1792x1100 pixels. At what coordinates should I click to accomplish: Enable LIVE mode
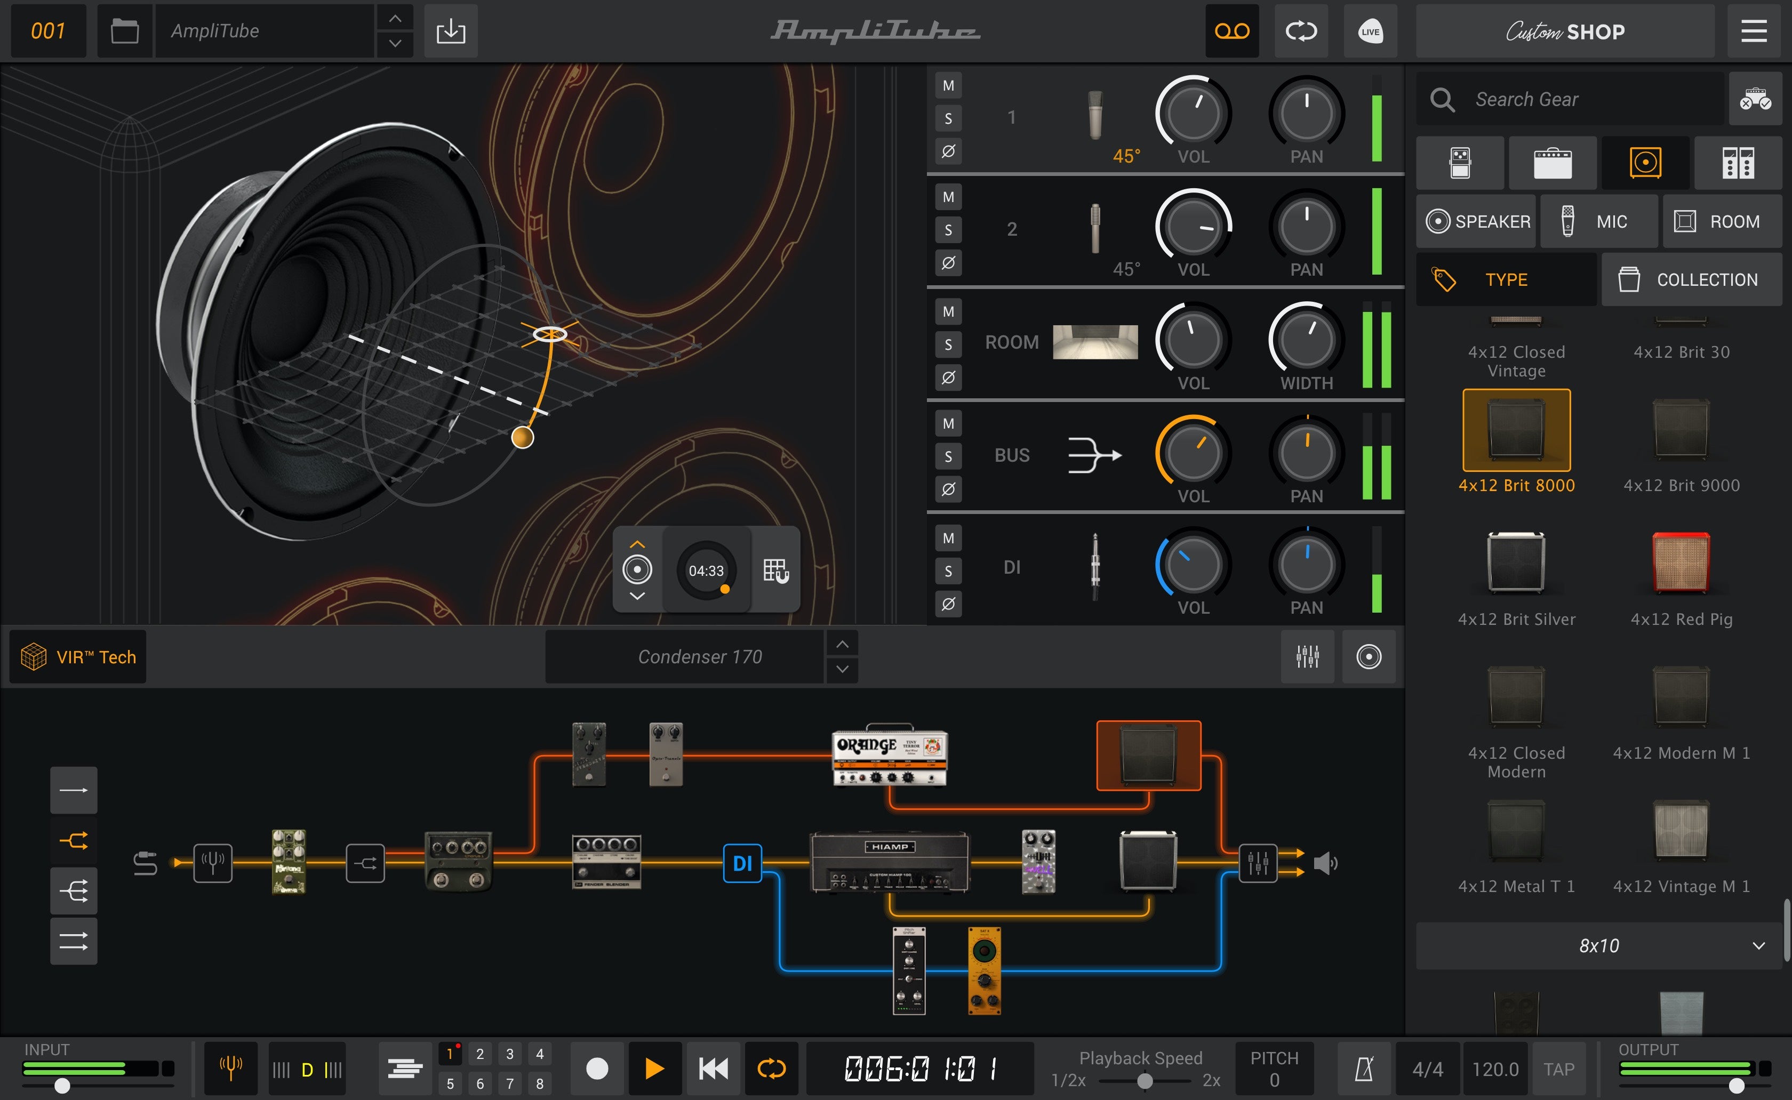coord(1370,31)
